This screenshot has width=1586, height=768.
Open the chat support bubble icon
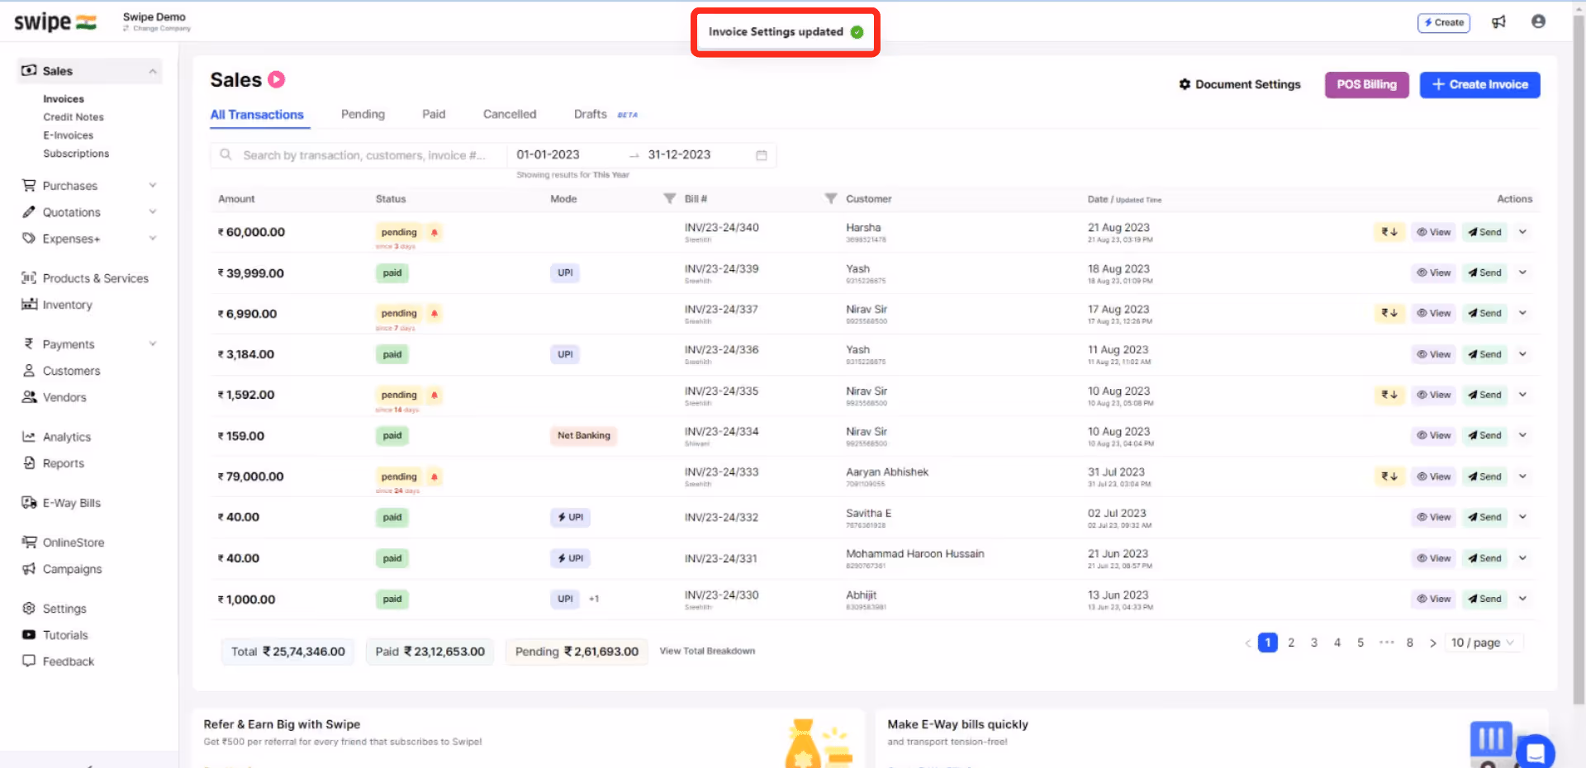pyautogui.click(x=1536, y=752)
